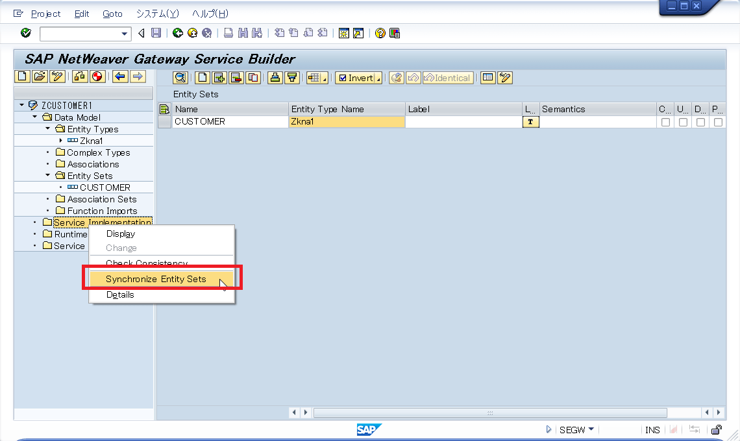Click the Zkna1 Entity Type Name cell
The width and height of the screenshot is (740, 441).
point(347,122)
